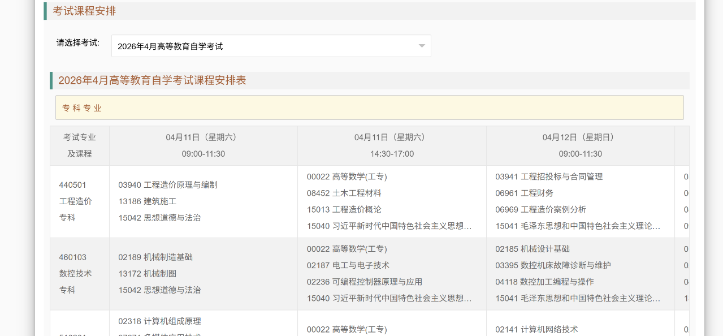Click the 04月11日 09:00-11:30 column header
This screenshot has width=723, height=336.
(203, 145)
